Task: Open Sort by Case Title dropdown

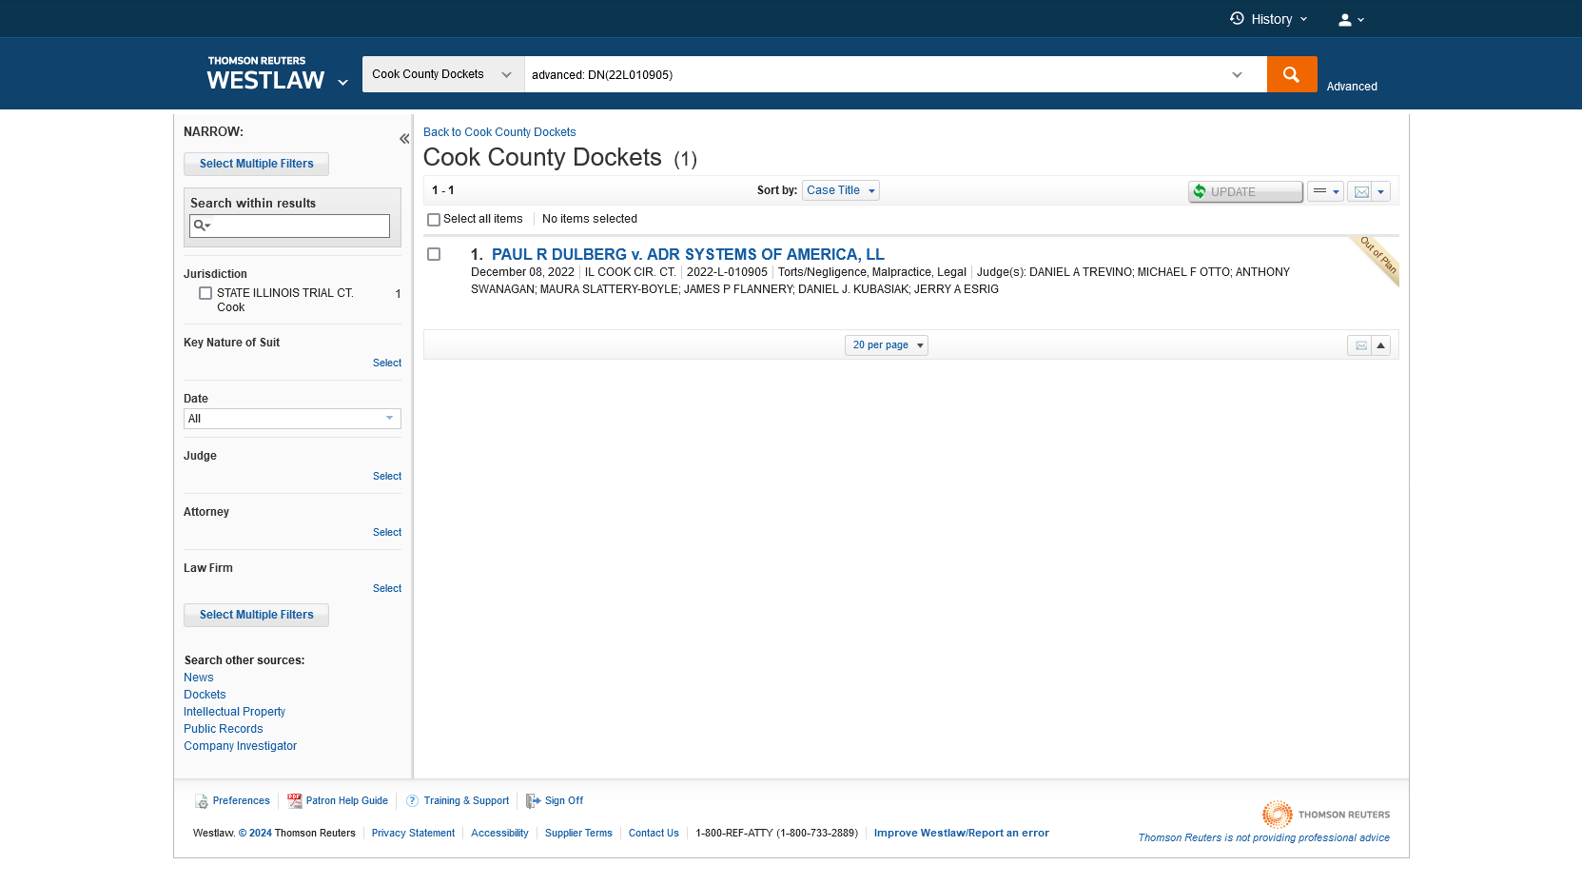Action: tap(841, 190)
